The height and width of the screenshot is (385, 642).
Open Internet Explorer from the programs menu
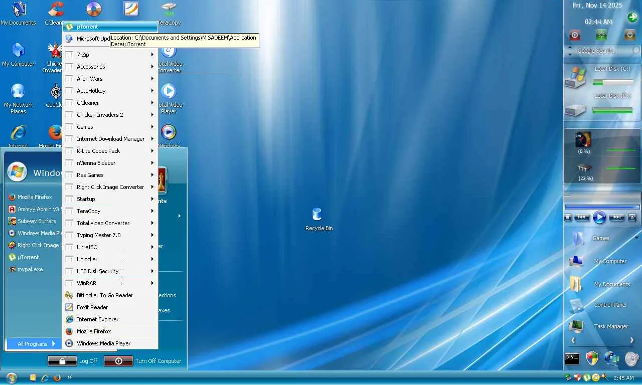[110, 319]
